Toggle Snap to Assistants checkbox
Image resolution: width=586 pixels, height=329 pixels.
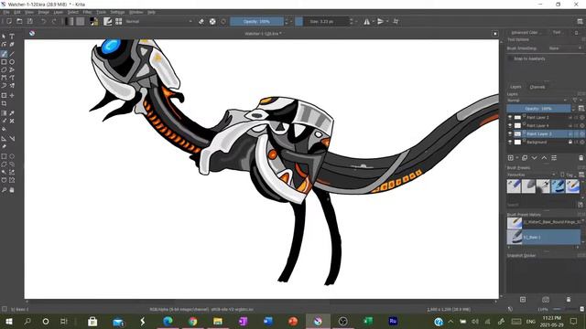(511, 58)
